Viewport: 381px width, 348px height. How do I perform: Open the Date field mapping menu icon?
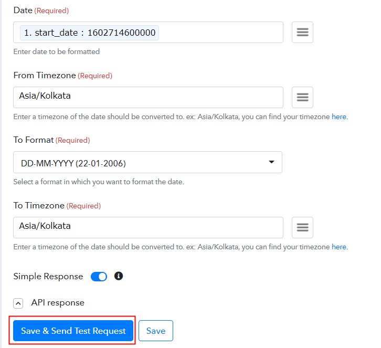[x=302, y=33]
